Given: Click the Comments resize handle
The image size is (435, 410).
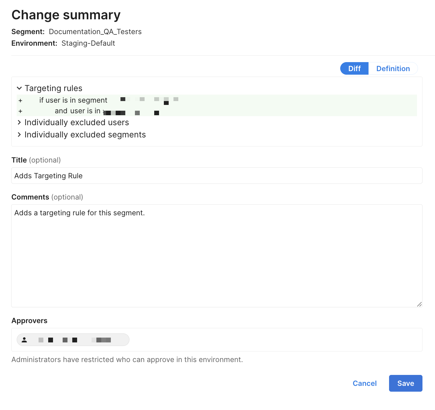Looking at the screenshot, I should 419,304.
